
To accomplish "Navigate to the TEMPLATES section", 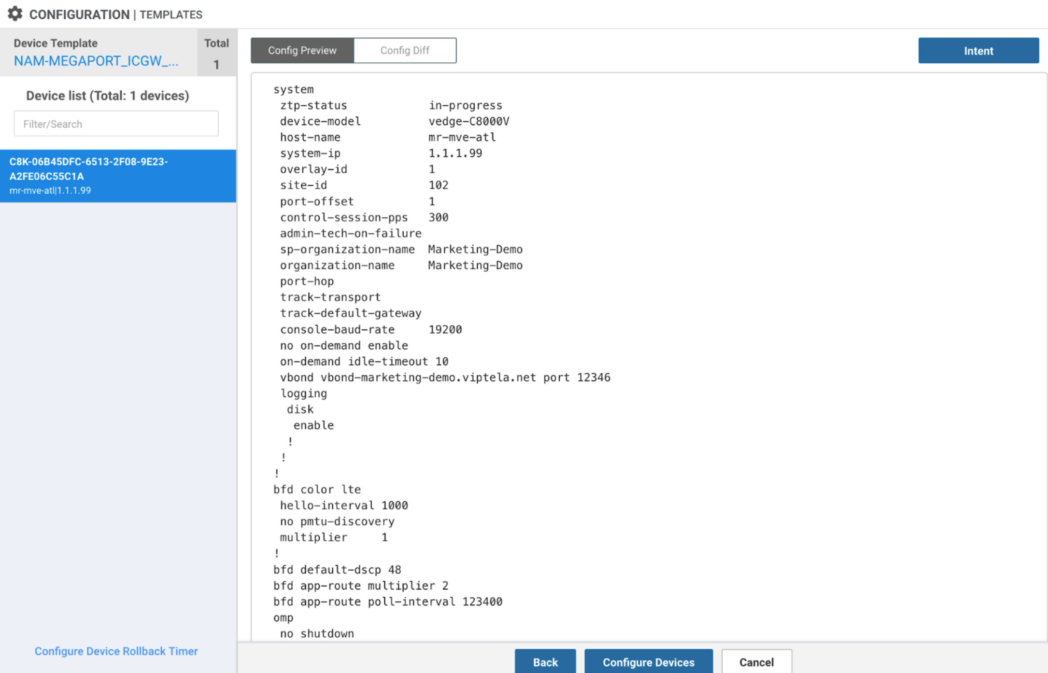I will pyautogui.click(x=170, y=14).
